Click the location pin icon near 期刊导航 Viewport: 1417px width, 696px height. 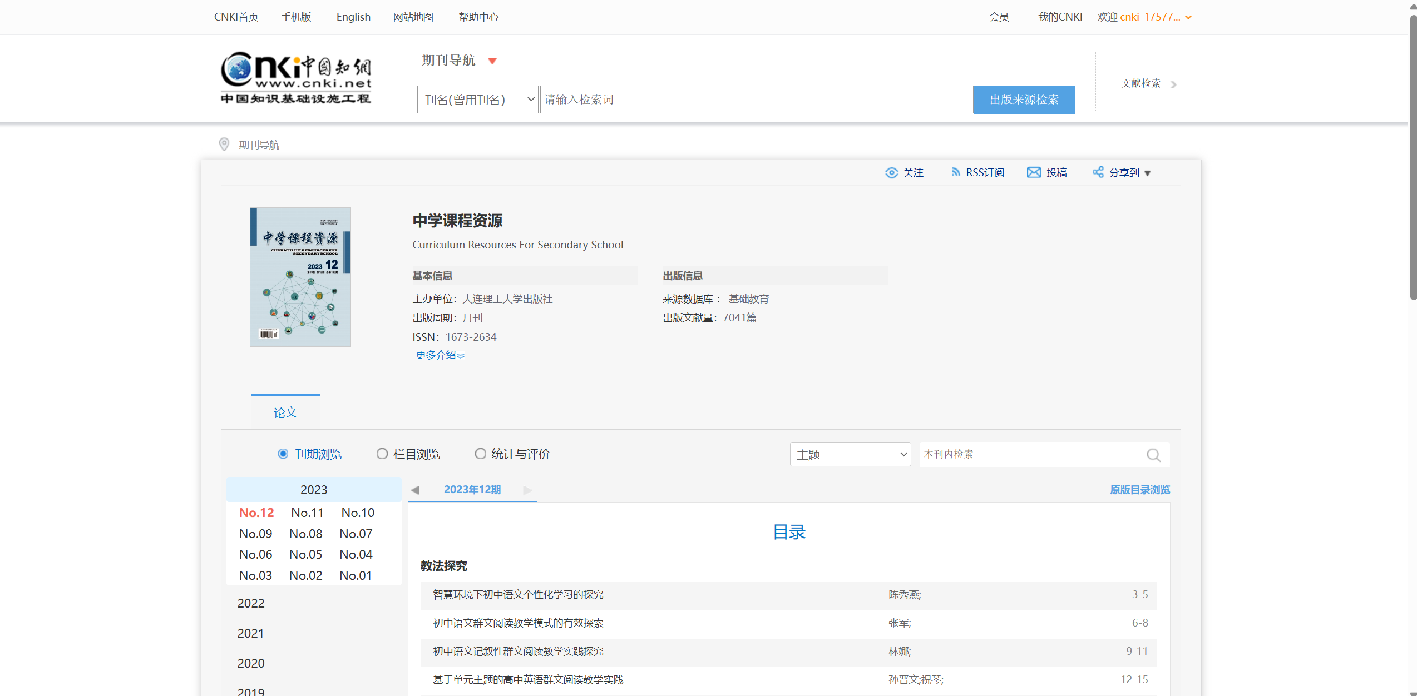(x=224, y=145)
